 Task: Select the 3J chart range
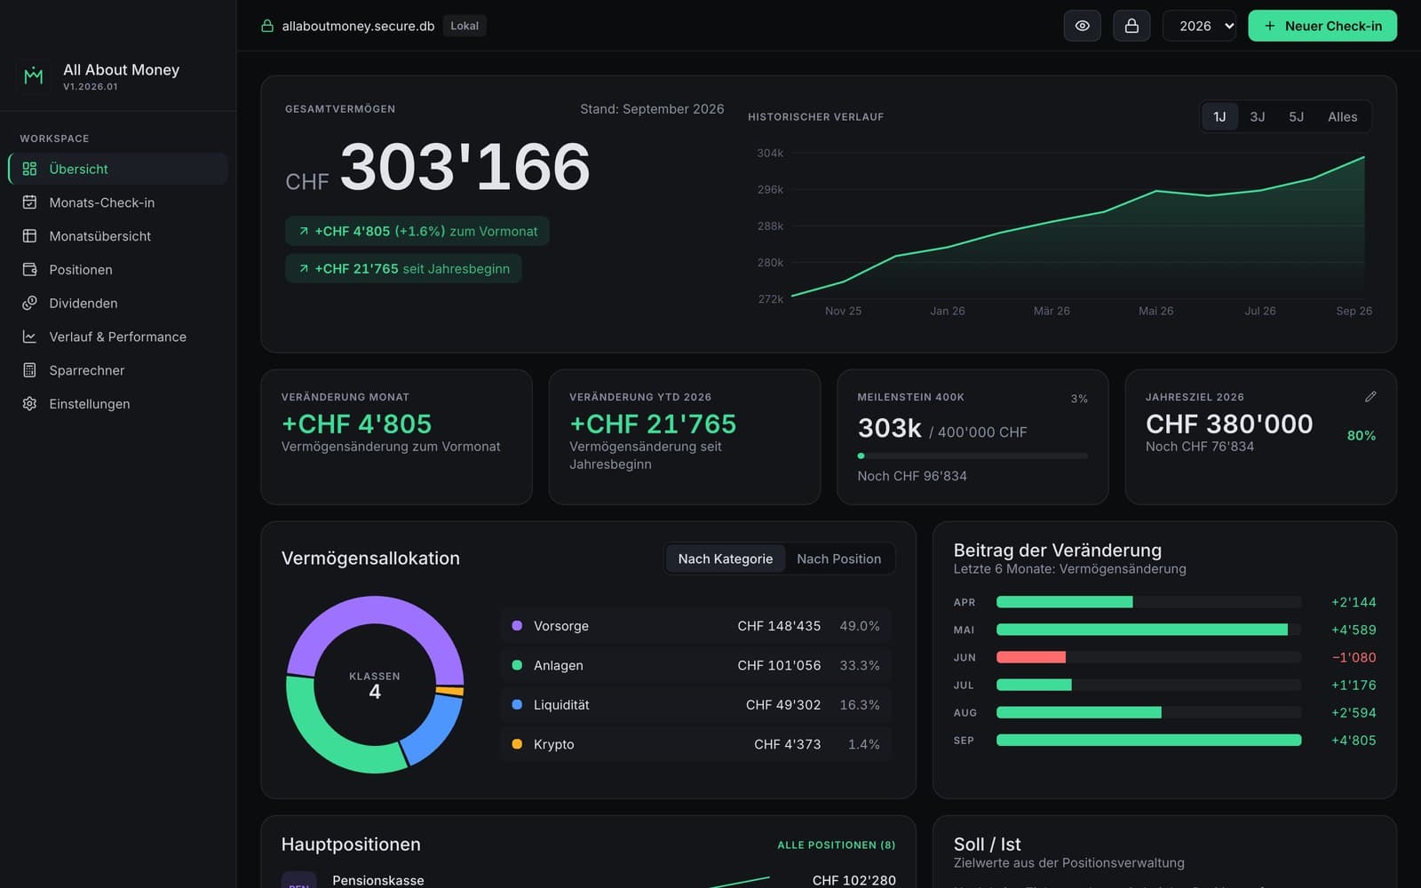[1258, 116]
